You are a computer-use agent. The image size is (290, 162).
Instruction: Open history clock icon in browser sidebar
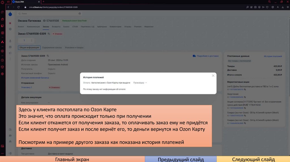2,60
